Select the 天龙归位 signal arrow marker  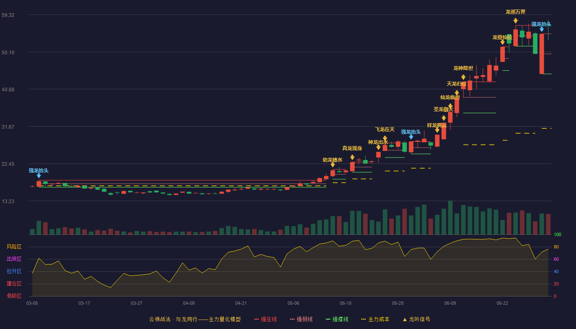(x=457, y=93)
